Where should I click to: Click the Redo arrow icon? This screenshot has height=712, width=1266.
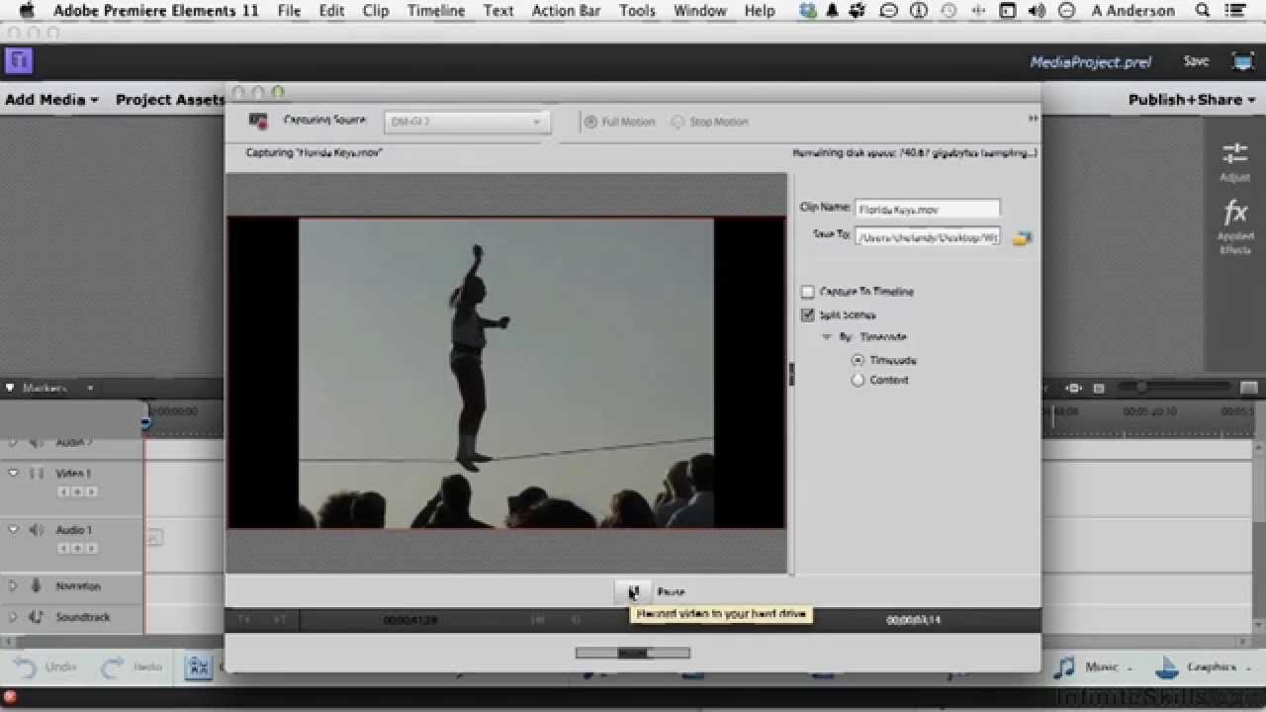[x=114, y=667]
